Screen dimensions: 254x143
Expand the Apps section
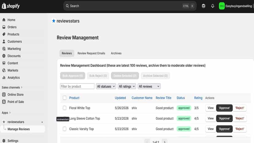(6, 113)
